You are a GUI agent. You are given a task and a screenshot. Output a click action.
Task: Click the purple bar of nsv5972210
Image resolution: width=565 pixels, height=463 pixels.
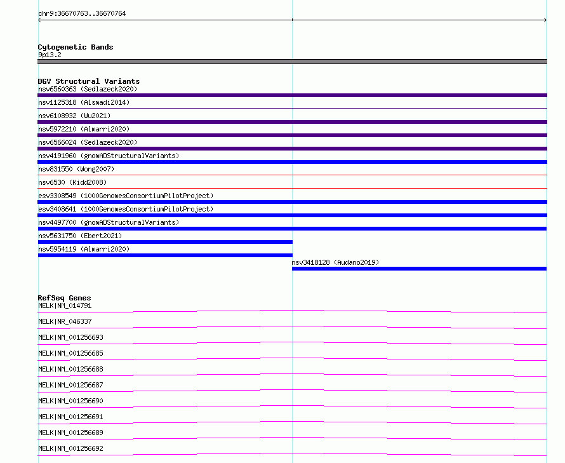click(x=292, y=135)
